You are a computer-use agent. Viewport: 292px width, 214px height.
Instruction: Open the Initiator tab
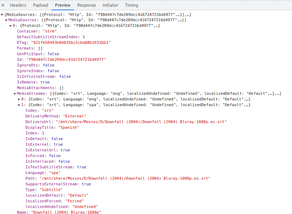(x=110, y=5)
